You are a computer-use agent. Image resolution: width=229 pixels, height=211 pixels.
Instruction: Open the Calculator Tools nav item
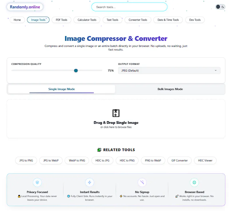point(87,20)
